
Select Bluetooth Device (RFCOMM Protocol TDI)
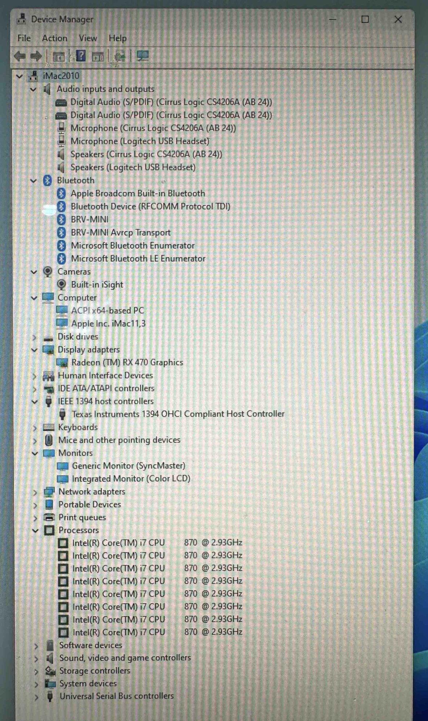[151, 206]
